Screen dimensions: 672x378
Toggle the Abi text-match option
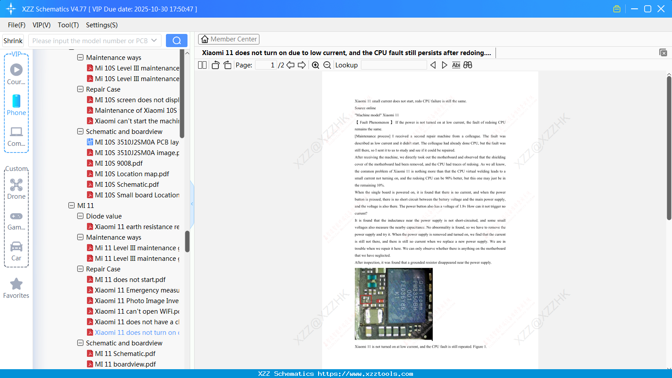[x=456, y=65]
